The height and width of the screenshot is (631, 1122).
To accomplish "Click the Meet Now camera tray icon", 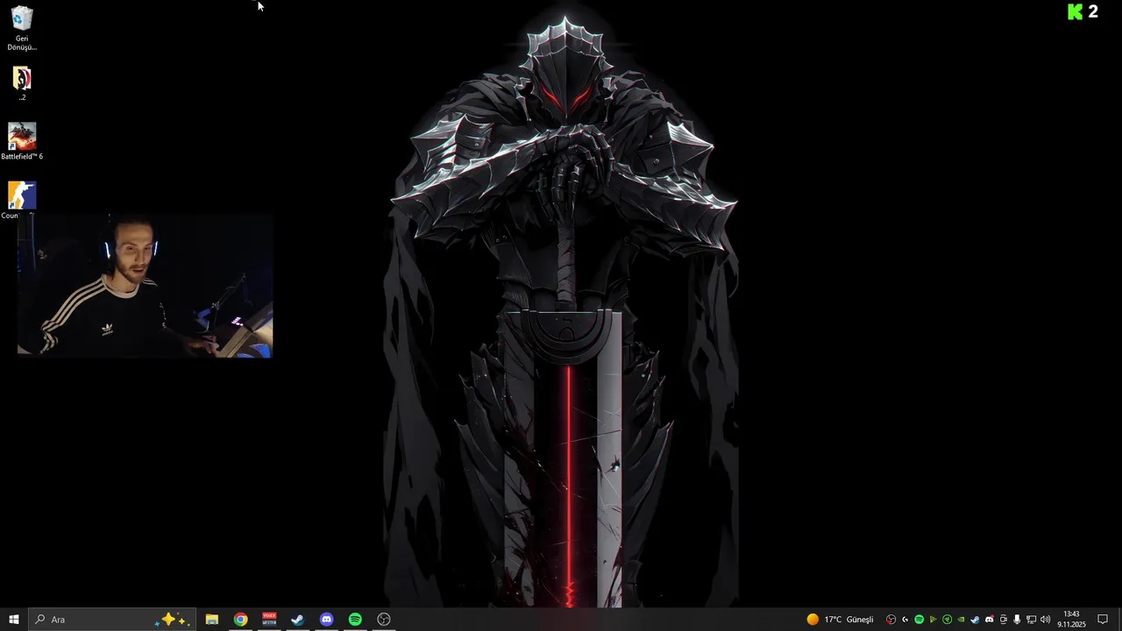I will click(x=1004, y=620).
